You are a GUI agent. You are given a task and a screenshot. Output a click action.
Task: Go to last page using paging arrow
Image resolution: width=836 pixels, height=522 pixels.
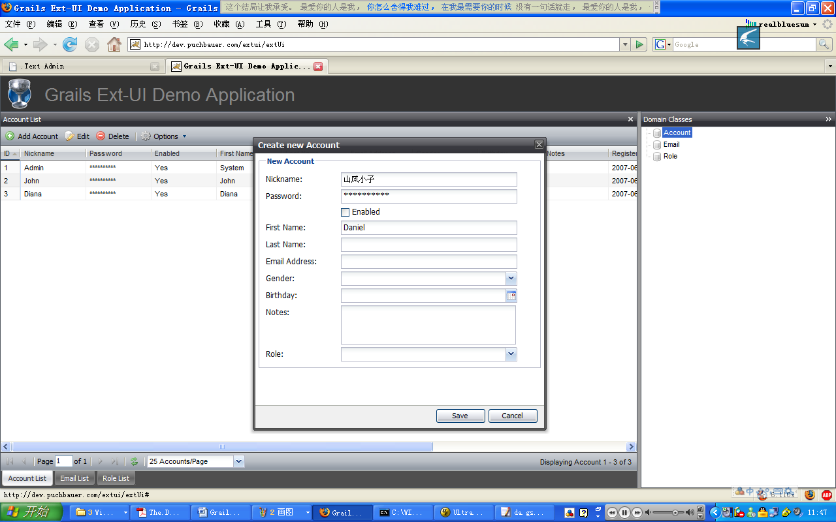115,461
